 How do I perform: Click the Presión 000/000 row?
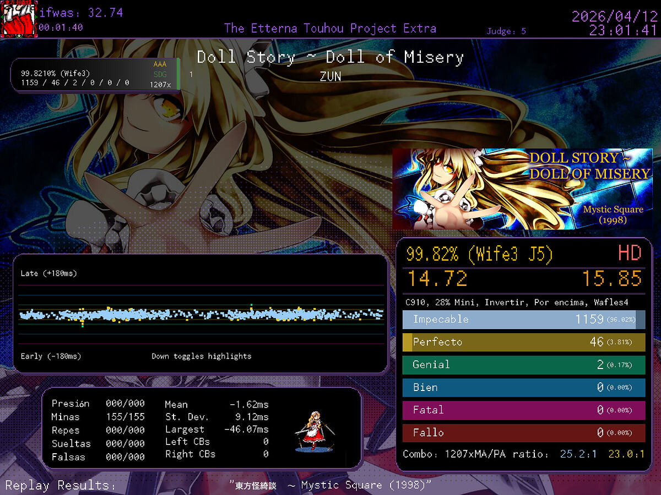(x=98, y=404)
